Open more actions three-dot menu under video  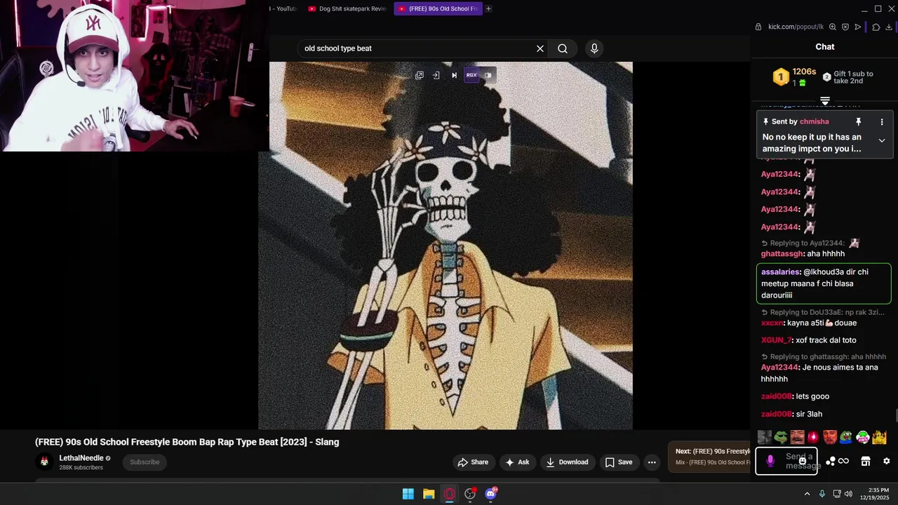pos(652,462)
